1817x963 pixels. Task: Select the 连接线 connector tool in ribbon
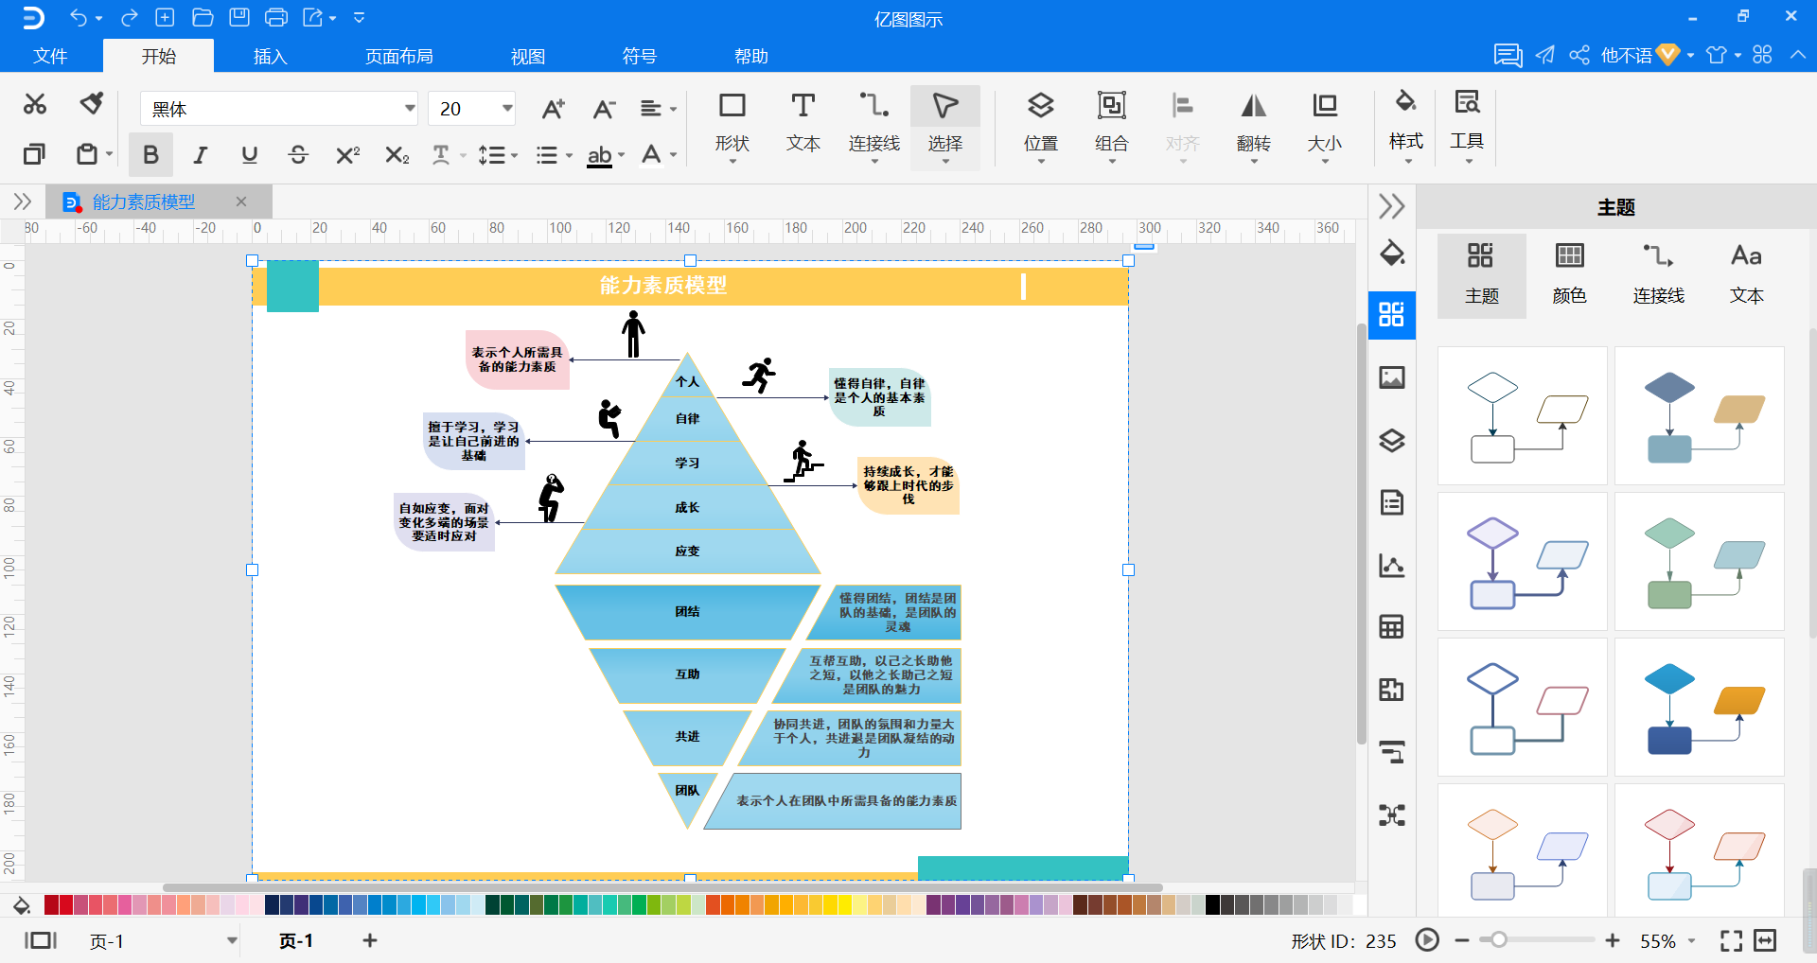pos(873,123)
